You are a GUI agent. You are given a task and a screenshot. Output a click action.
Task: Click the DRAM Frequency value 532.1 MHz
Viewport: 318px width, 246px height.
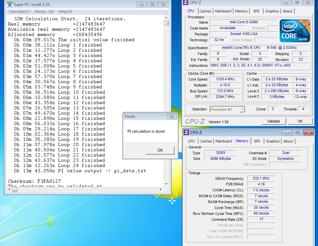261,178
